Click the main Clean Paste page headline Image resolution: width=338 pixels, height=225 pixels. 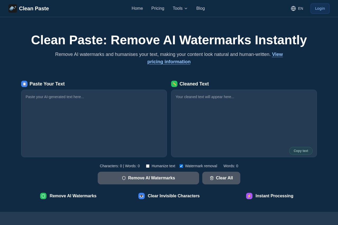[x=169, y=40]
